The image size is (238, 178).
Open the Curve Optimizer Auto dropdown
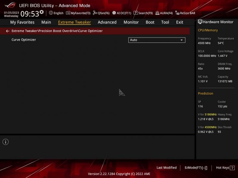[157, 40]
